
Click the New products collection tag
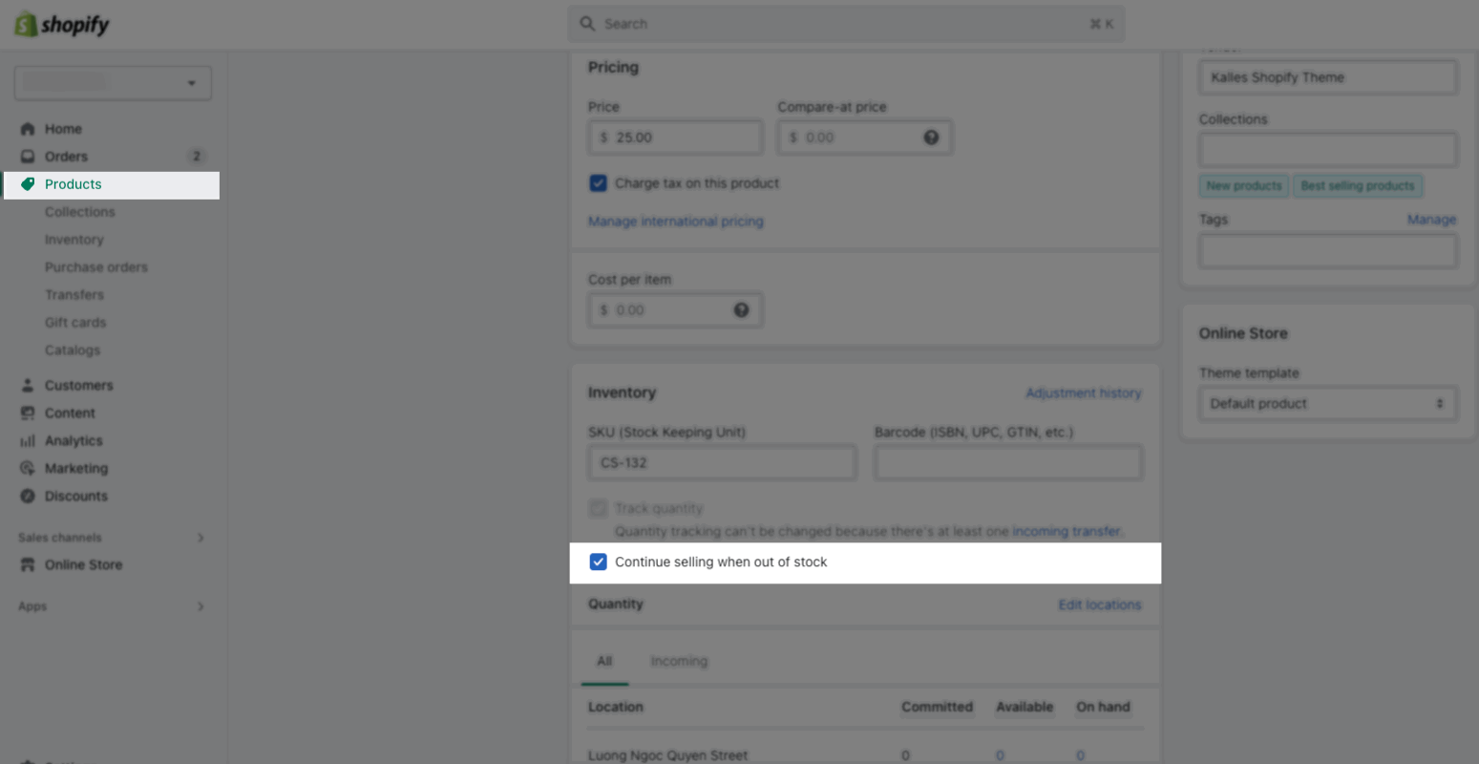[x=1244, y=186]
